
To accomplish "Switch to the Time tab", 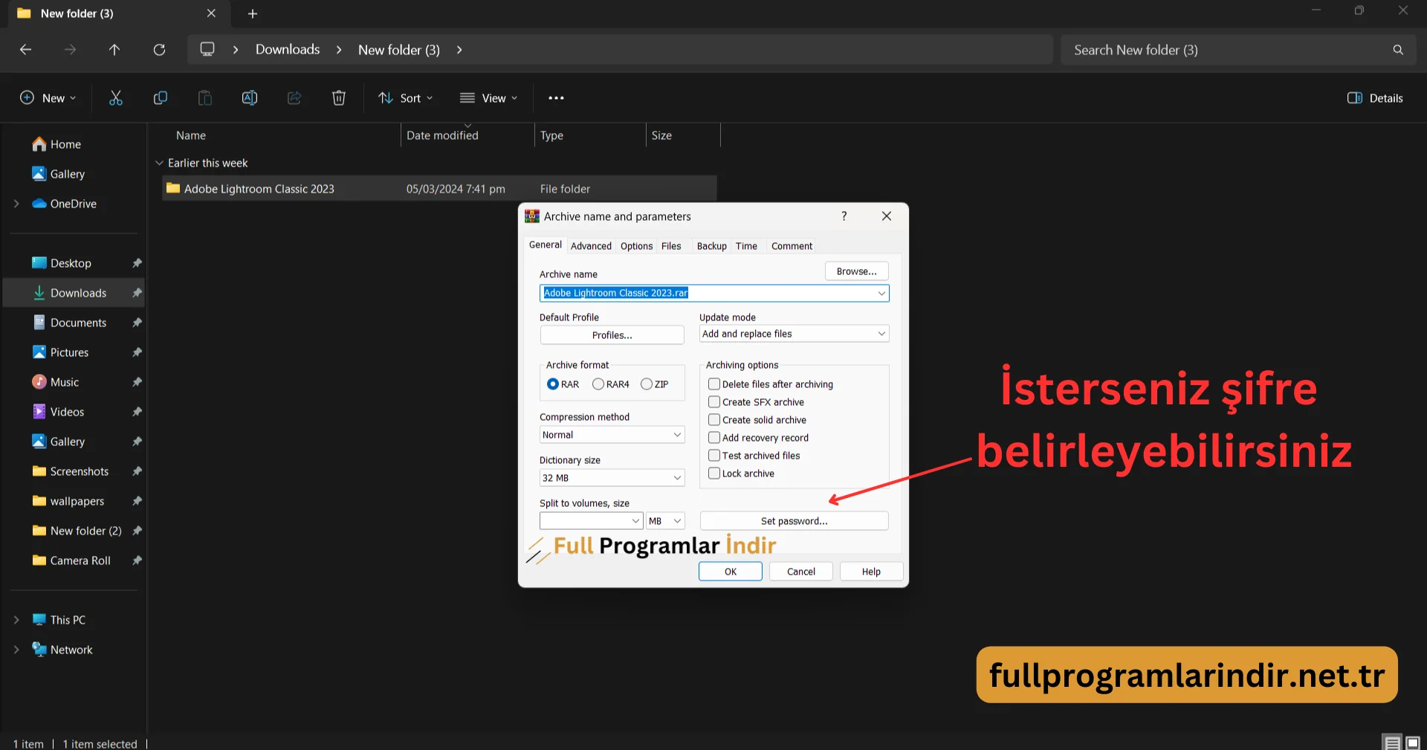I will [746, 246].
